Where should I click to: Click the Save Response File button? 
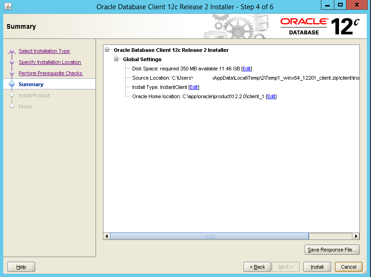[332, 250]
